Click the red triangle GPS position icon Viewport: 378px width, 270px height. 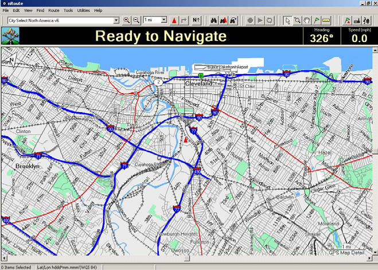point(174,21)
